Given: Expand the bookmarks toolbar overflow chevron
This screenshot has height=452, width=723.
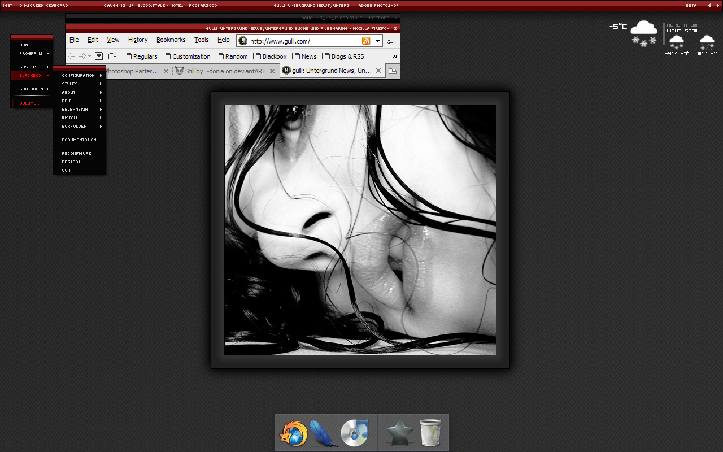Looking at the screenshot, I should (x=395, y=56).
